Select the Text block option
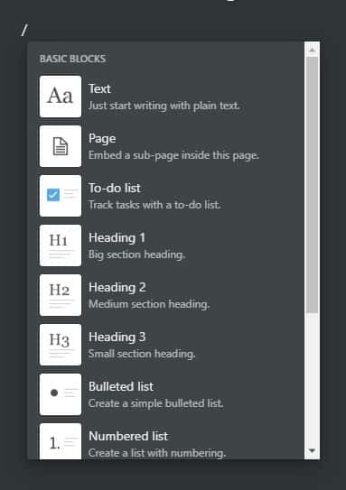Image resolution: width=346 pixels, height=490 pixels. 166,97
